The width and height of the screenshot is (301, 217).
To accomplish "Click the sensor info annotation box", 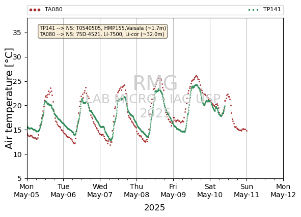I will coord(103,31).
